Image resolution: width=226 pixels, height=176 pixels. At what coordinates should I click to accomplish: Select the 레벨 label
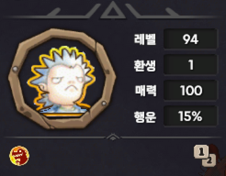145,39
